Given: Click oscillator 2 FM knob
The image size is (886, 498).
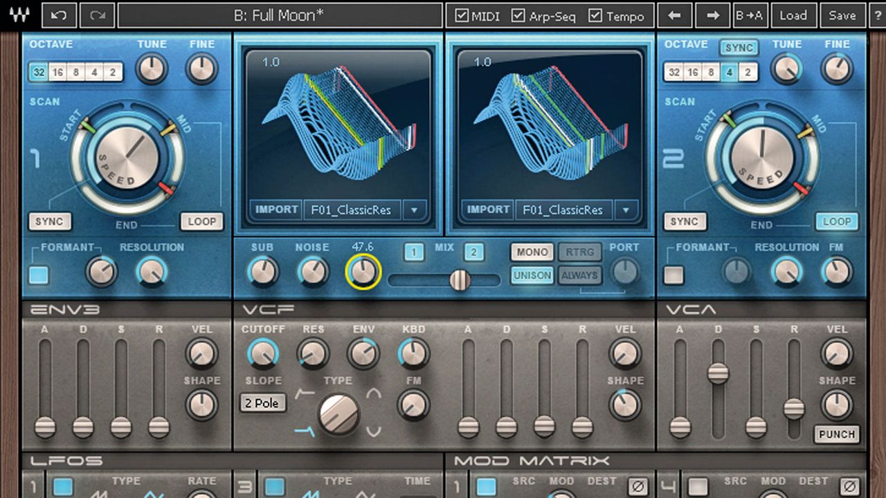Looking at the screenshot, I should (x=836, y=272).
